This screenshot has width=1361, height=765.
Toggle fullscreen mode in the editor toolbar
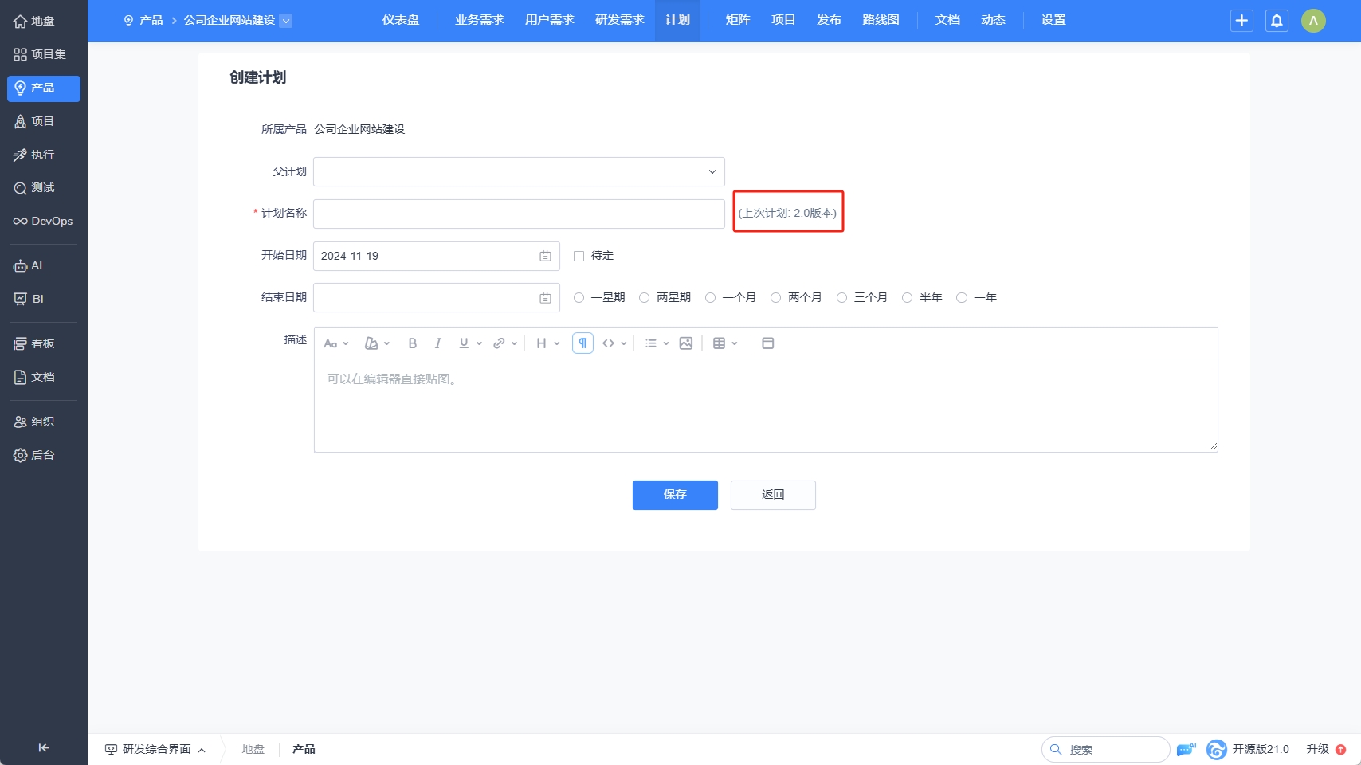(x=768, y=343)
